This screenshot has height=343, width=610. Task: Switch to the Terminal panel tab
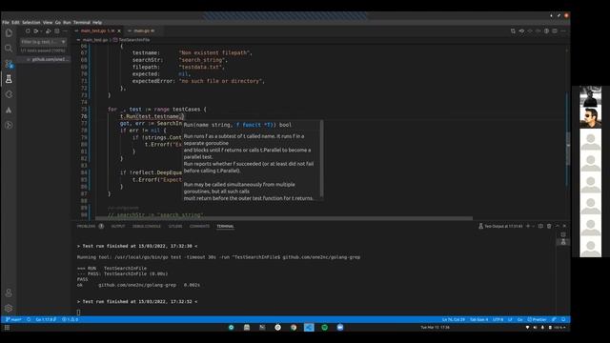[225, 226]
